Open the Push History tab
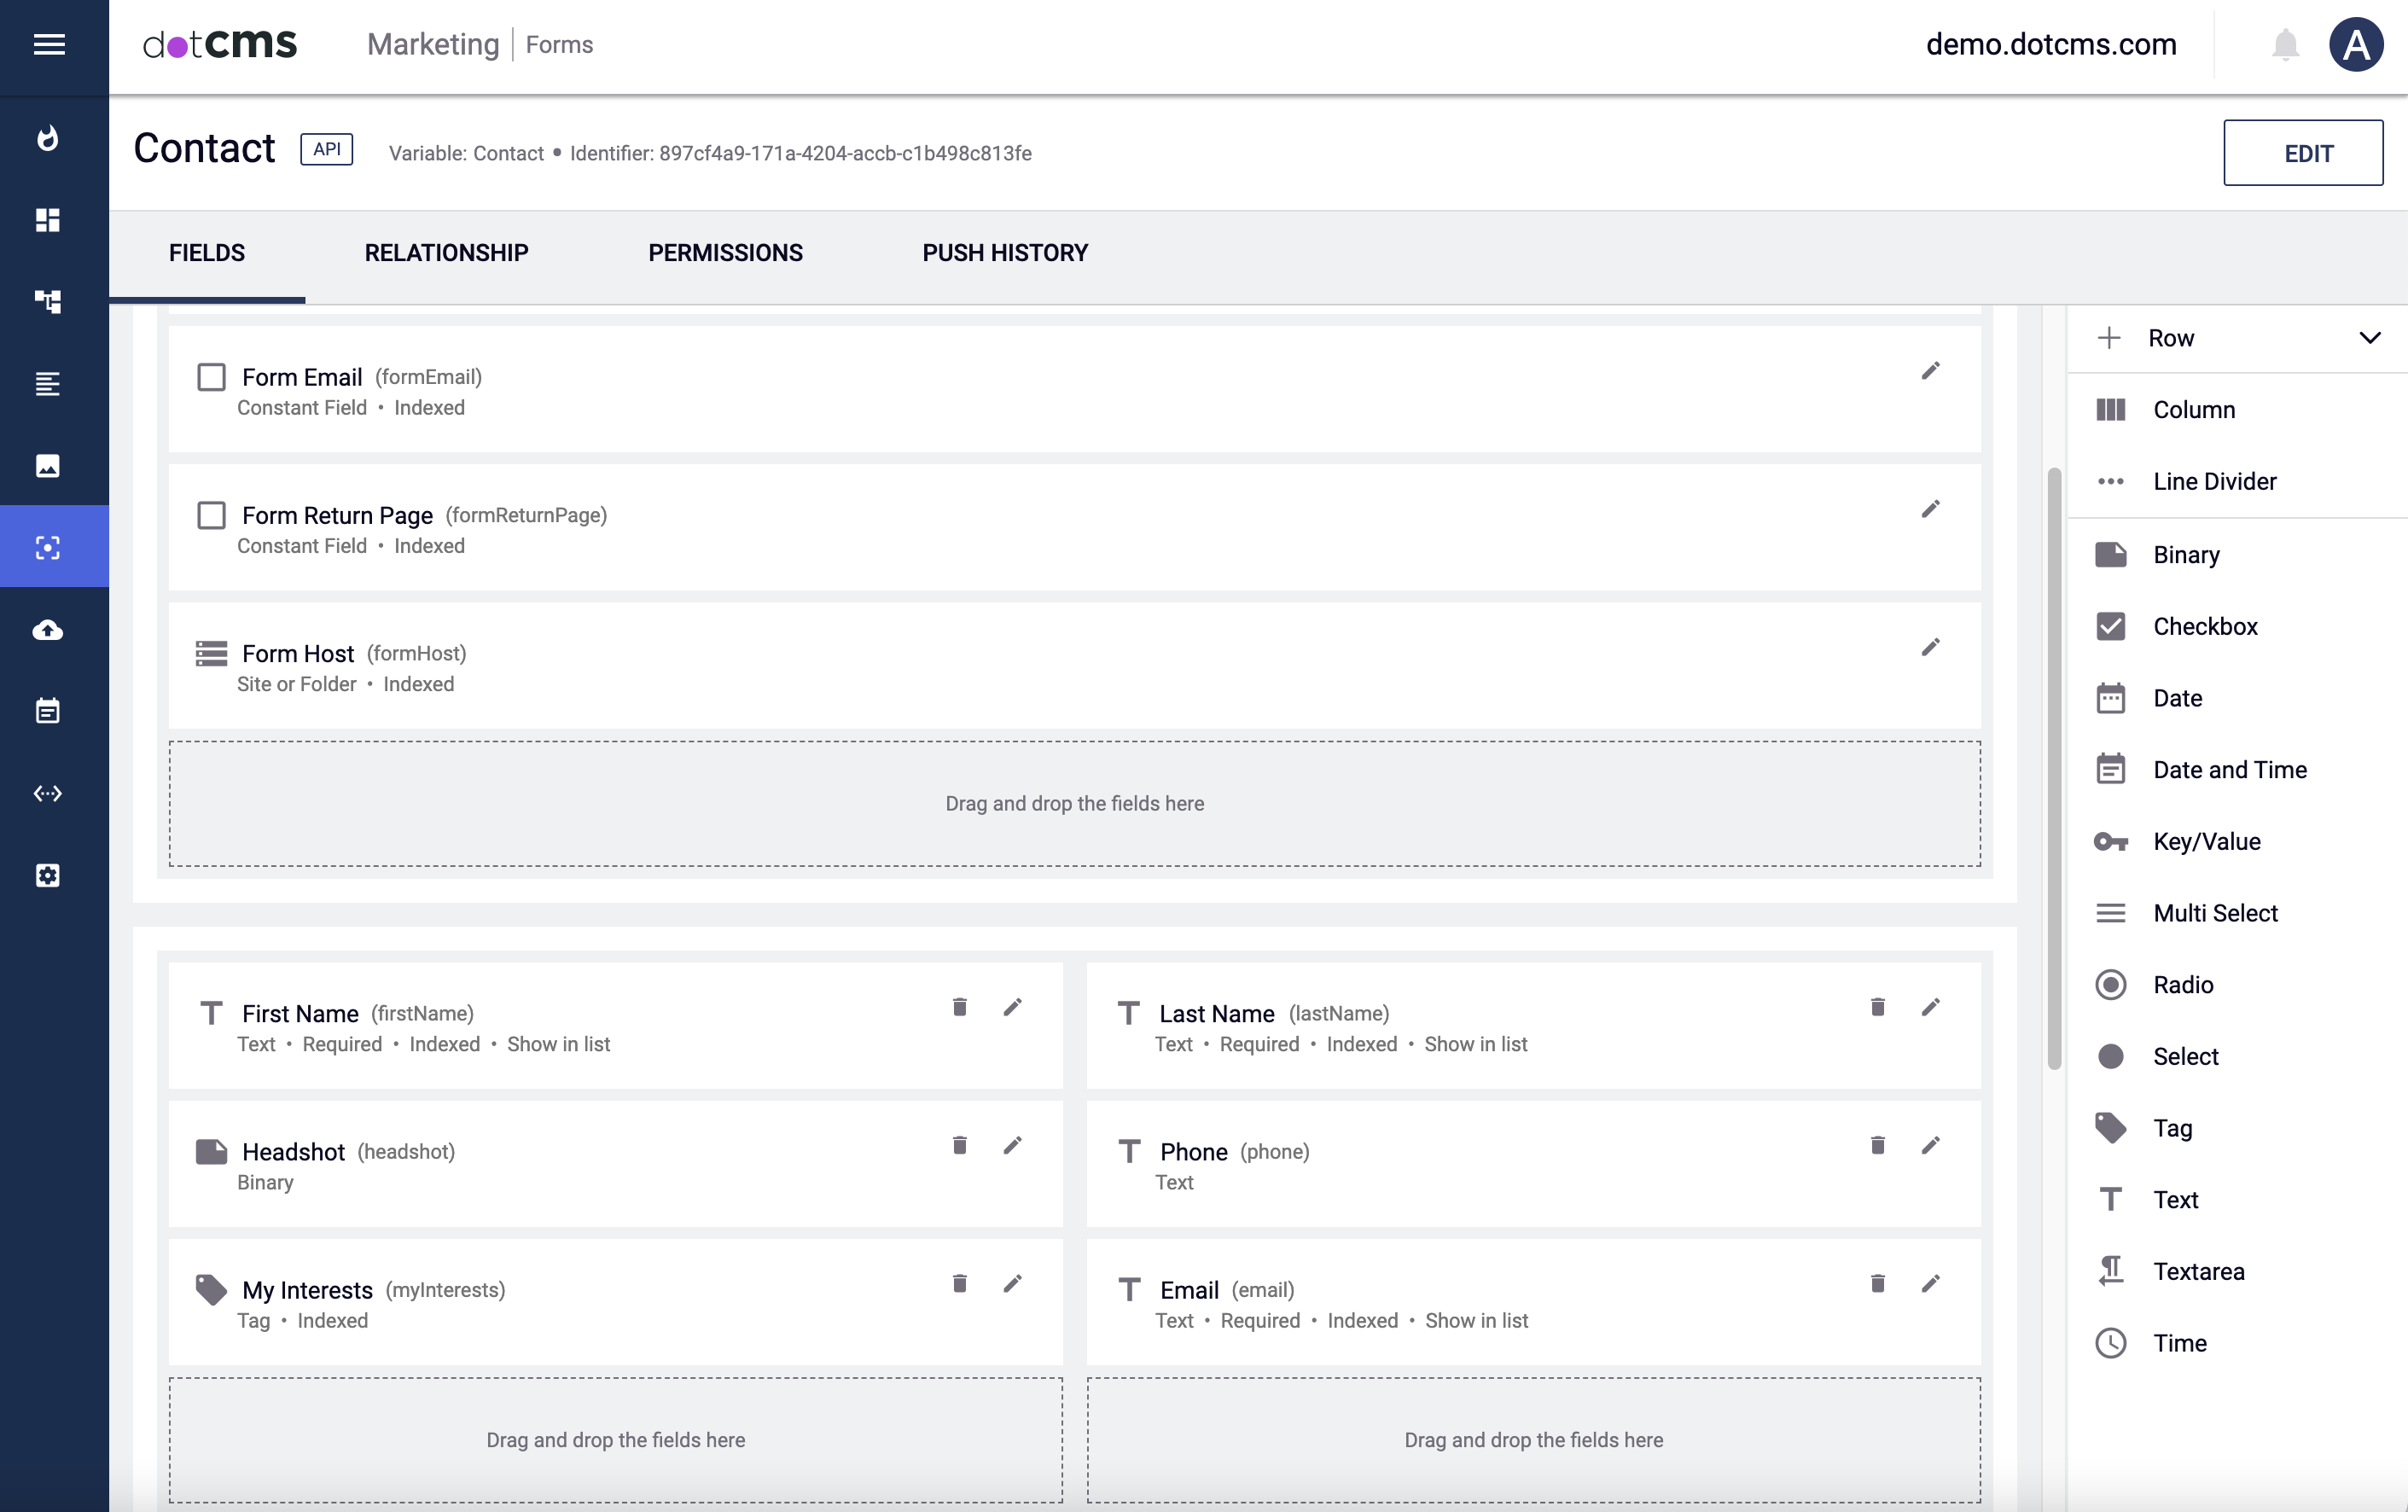The width and height of the screenshot is (2408, 1512). click(x=1004, y=253)
